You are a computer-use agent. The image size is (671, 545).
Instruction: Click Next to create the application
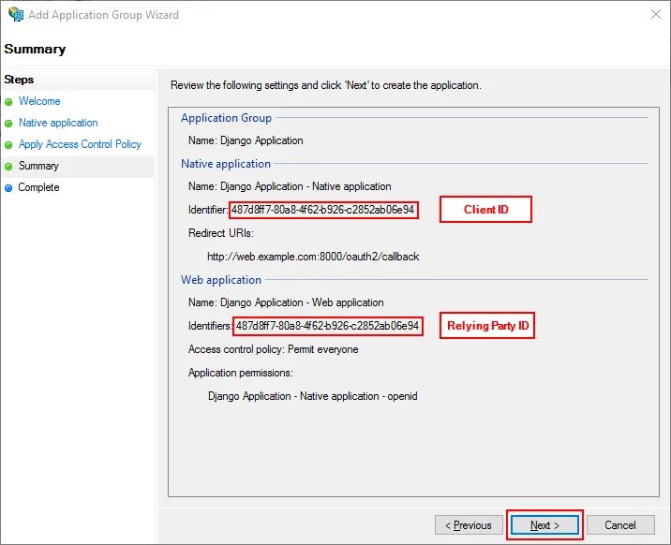tap(544, 525)
